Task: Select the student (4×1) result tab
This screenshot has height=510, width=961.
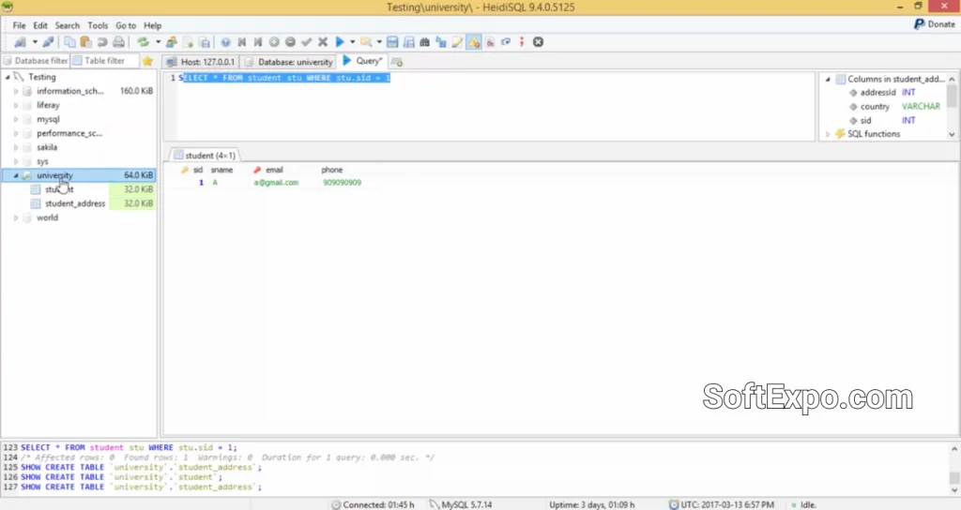Action: tap(204, 156)
